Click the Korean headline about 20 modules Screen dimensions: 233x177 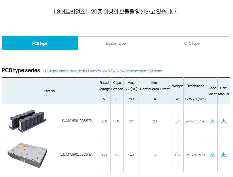(x=116, y=12)
